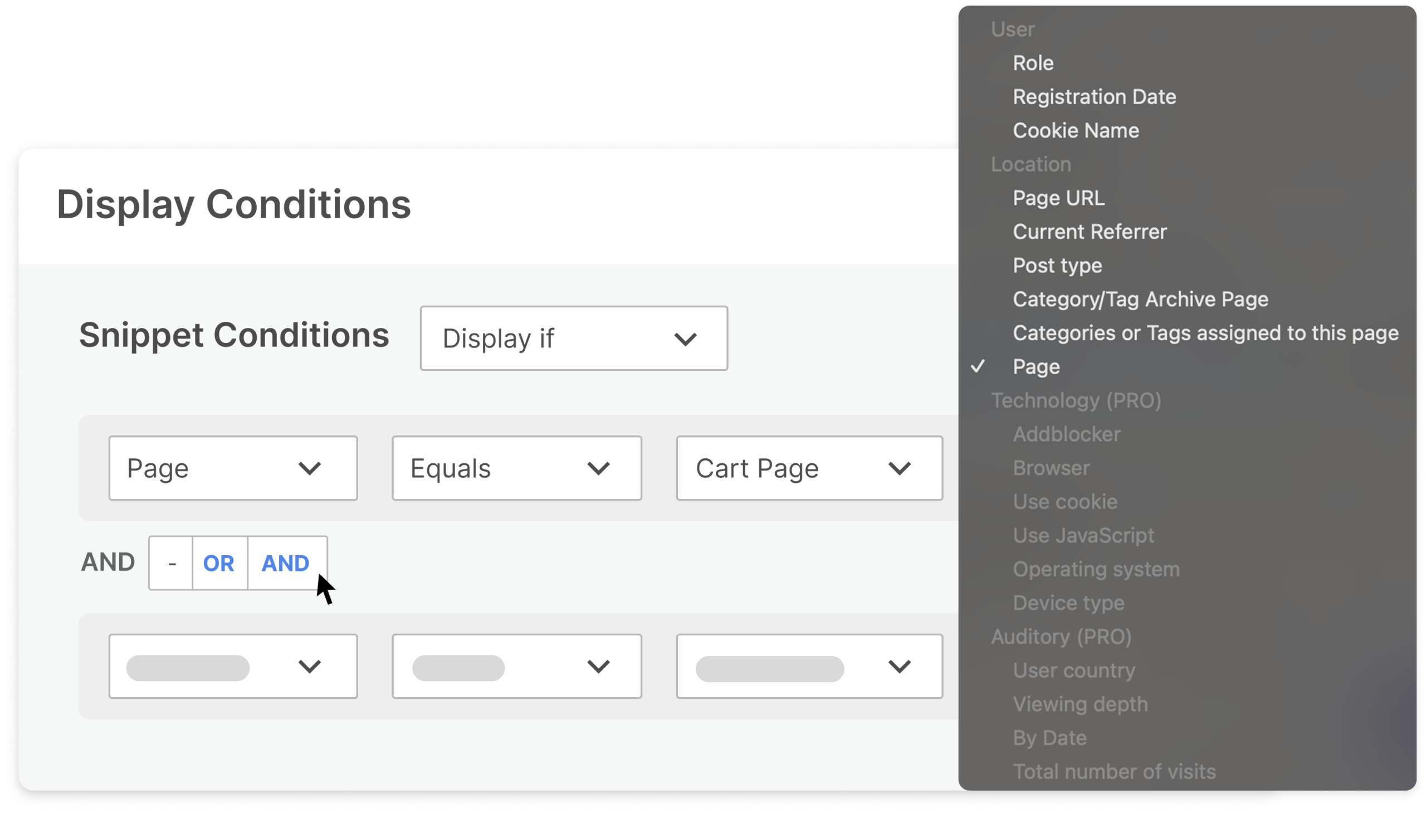The image size is (1426, 813).
Task: Choose Category/Tag Archive Page option
Action: tap(1140, 299)
